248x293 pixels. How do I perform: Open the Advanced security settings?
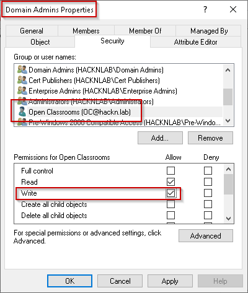coord(206,235)
